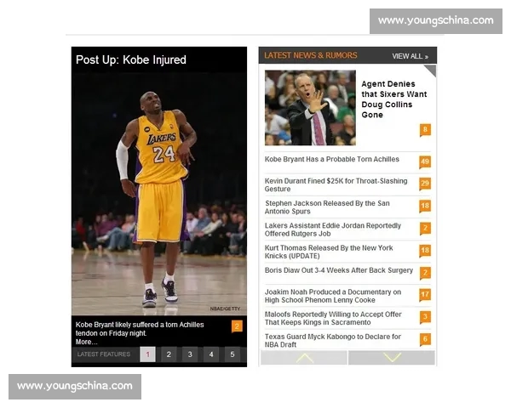The image size is (511, 408).
Task: Open comment bubble 29 beside Kevin Durant headline
Action: click(x=425, y=184)
